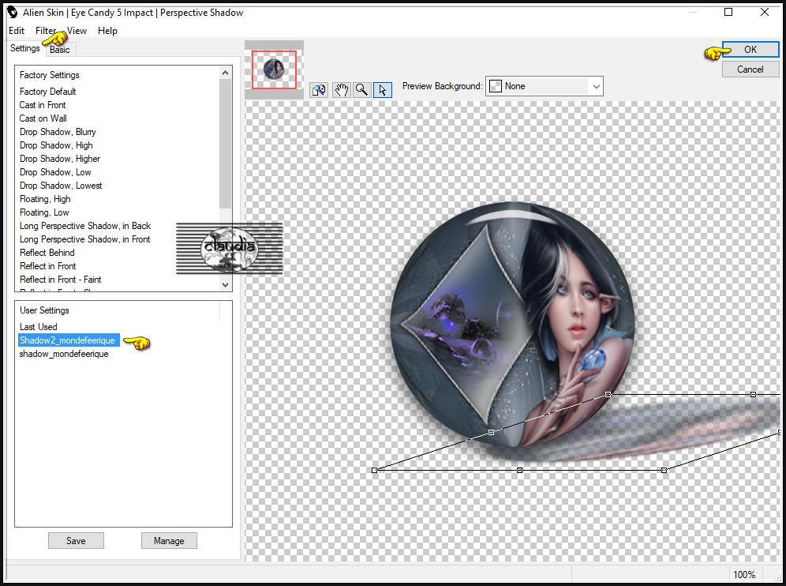Click the Factory Settings scroll down arrow
Viewport: 786px width, 586px height.
click(226, 284)
